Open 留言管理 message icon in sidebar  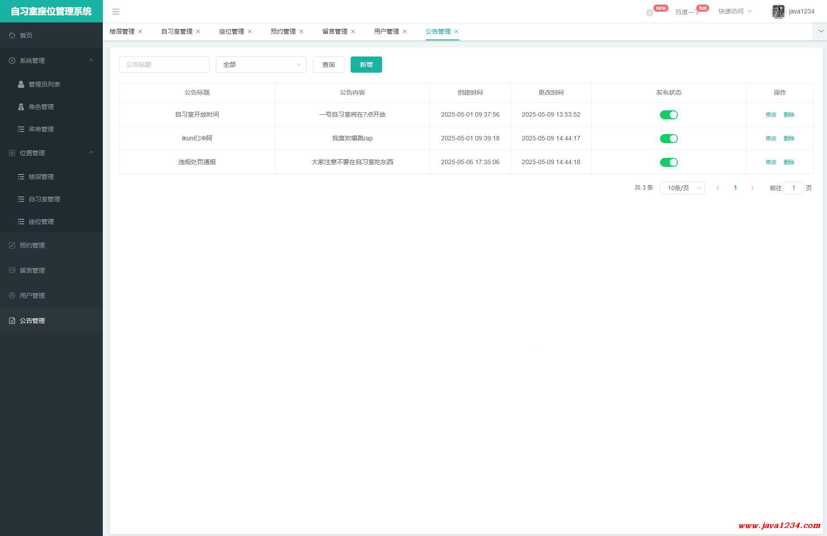click(x=12, y=270)
